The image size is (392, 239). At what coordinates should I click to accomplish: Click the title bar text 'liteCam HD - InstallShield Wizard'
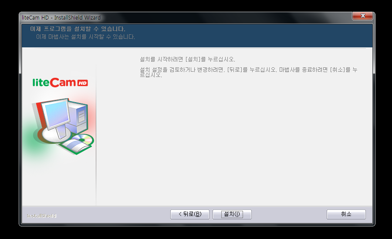click(x=61, y=18)
